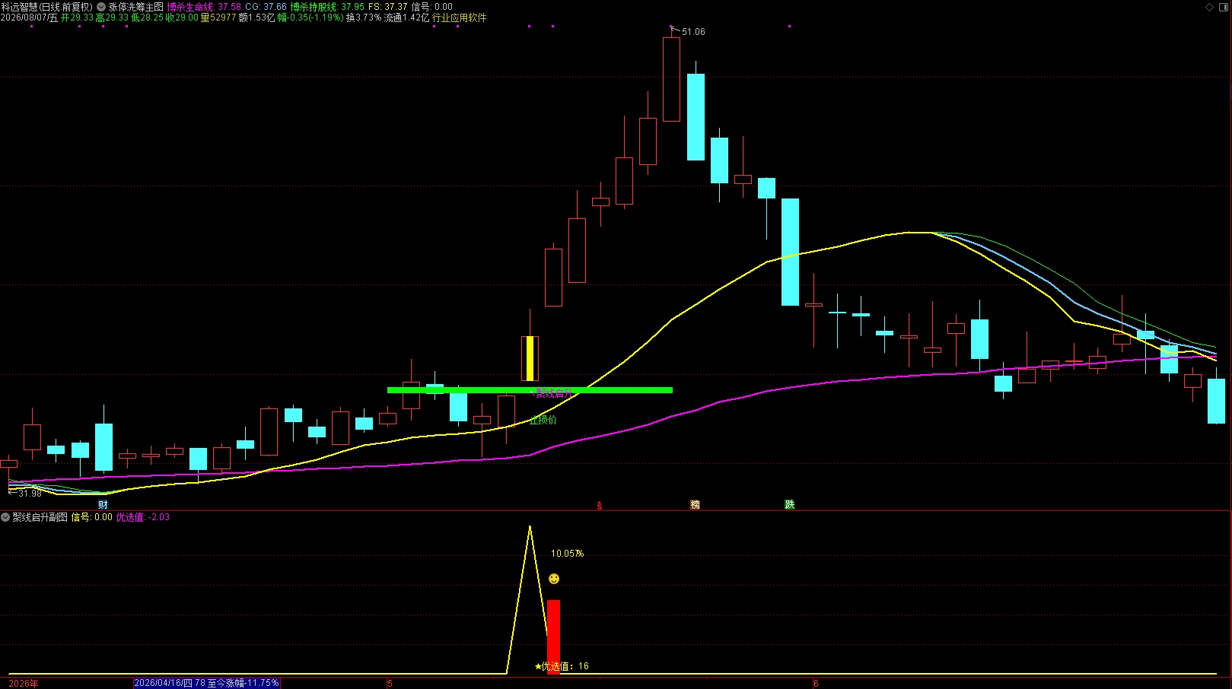
Task: Click the month 5 marker on time axis
Action: click(x=390, y=684)
